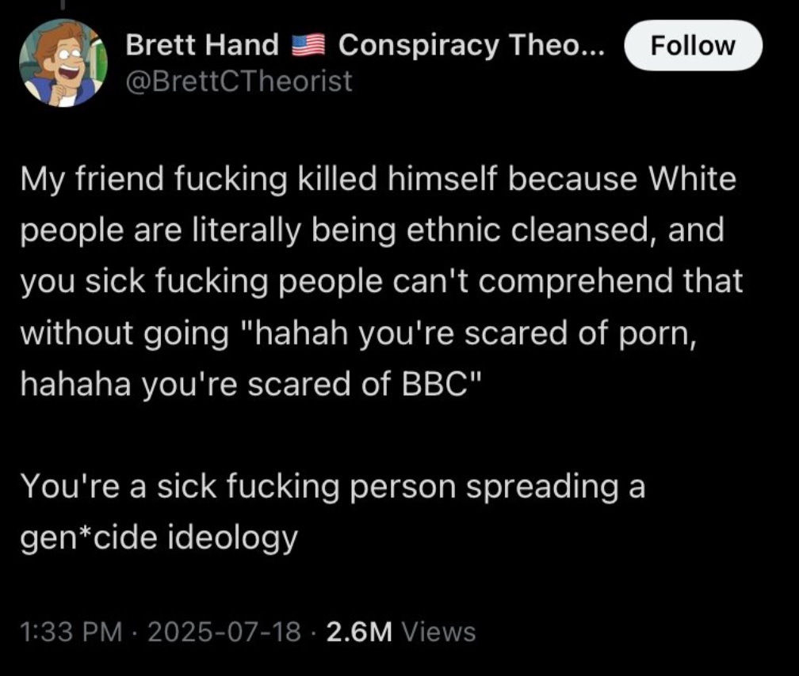799x676 pixels.
Task: Click the tweet line starting 'without going'
Action: coord(359,333)
